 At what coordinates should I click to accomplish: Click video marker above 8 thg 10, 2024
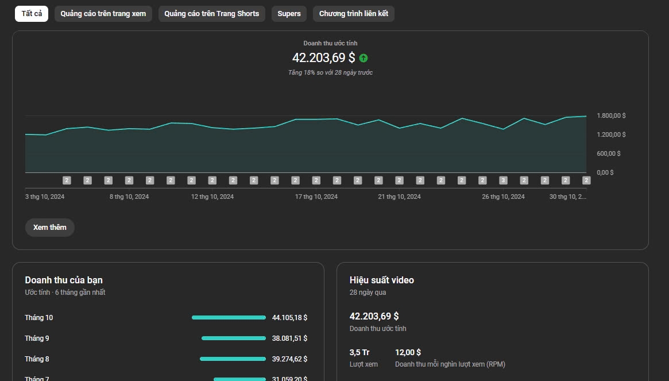coord(129,180)
